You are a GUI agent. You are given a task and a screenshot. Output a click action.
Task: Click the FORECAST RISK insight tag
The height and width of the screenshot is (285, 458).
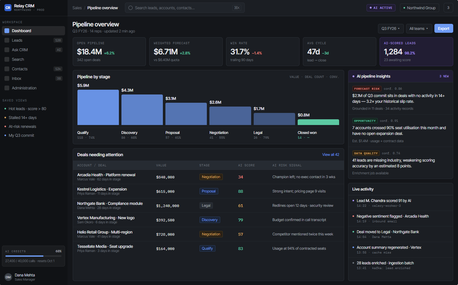(367, 89)
